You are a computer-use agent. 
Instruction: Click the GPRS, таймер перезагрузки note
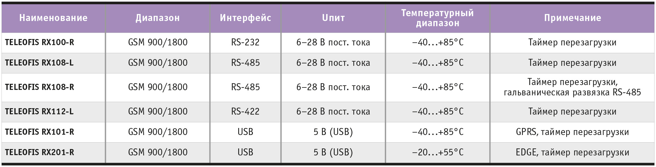573,132
